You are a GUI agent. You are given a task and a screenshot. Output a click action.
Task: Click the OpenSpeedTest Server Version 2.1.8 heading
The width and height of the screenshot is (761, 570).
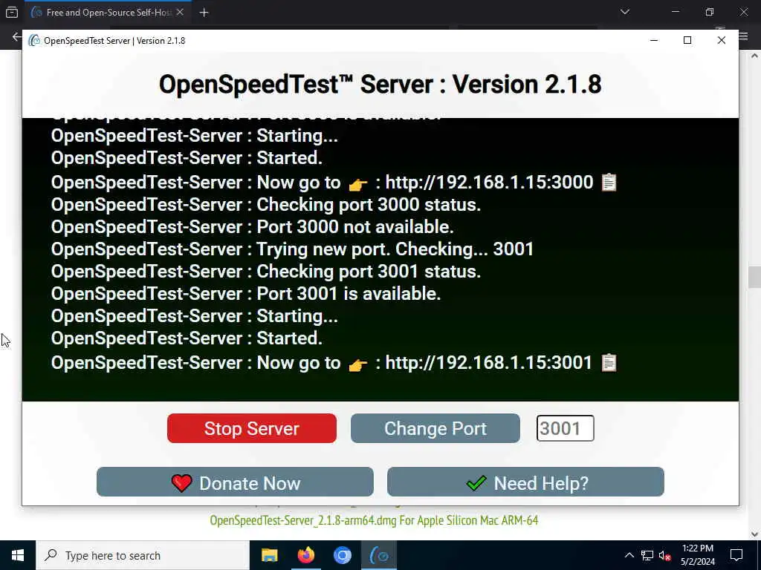point(380,85)
